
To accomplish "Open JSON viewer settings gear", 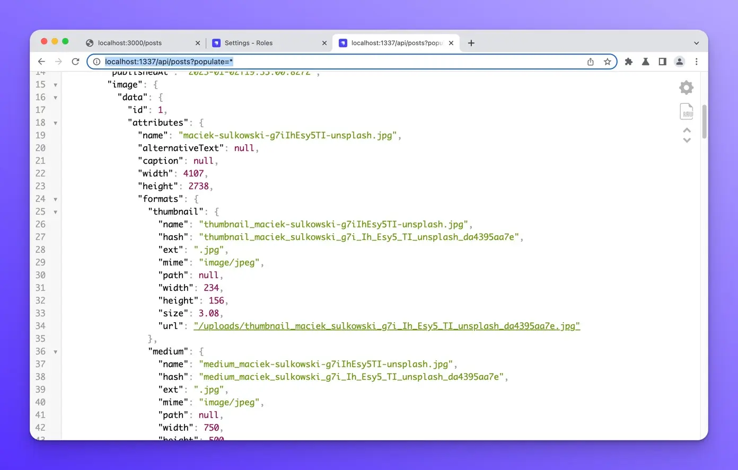I will (x=687, y=87).
